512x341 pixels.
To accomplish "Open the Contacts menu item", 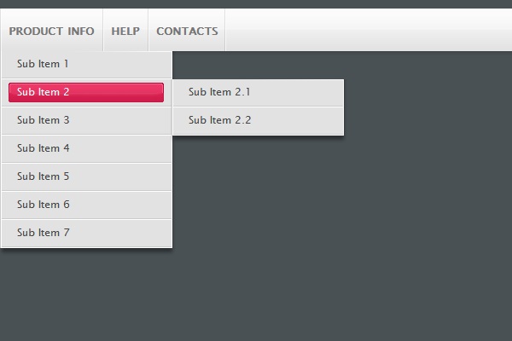I will click(x=187, y=32).
